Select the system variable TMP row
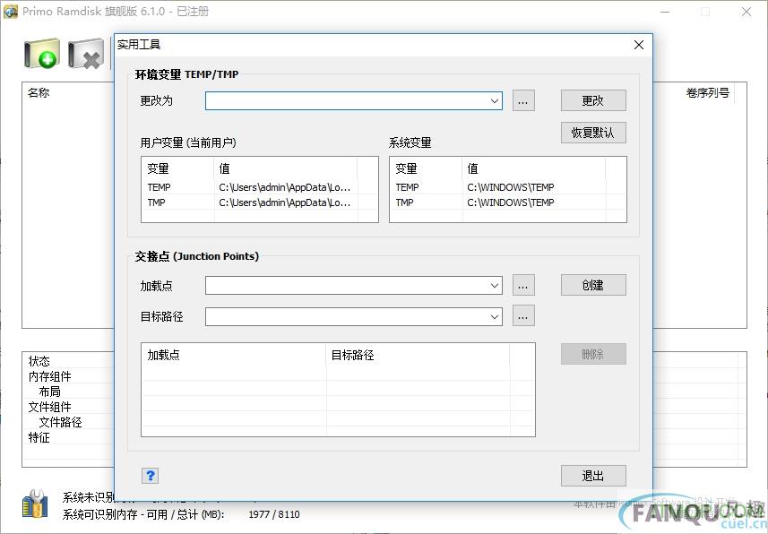Screen dimensions: 768x534 508,202
